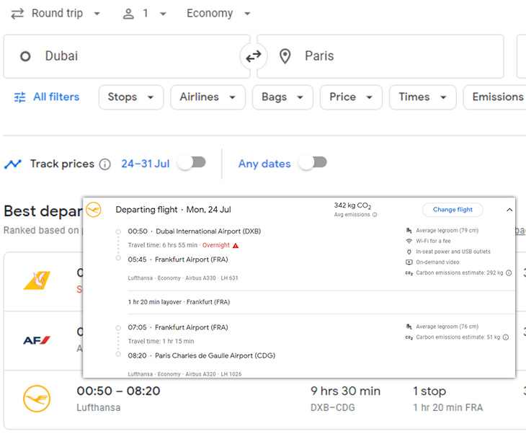This screenshot has width=526, height=434.
Task: Click the 24–31 Jul date label
Action: pos(146,164)
